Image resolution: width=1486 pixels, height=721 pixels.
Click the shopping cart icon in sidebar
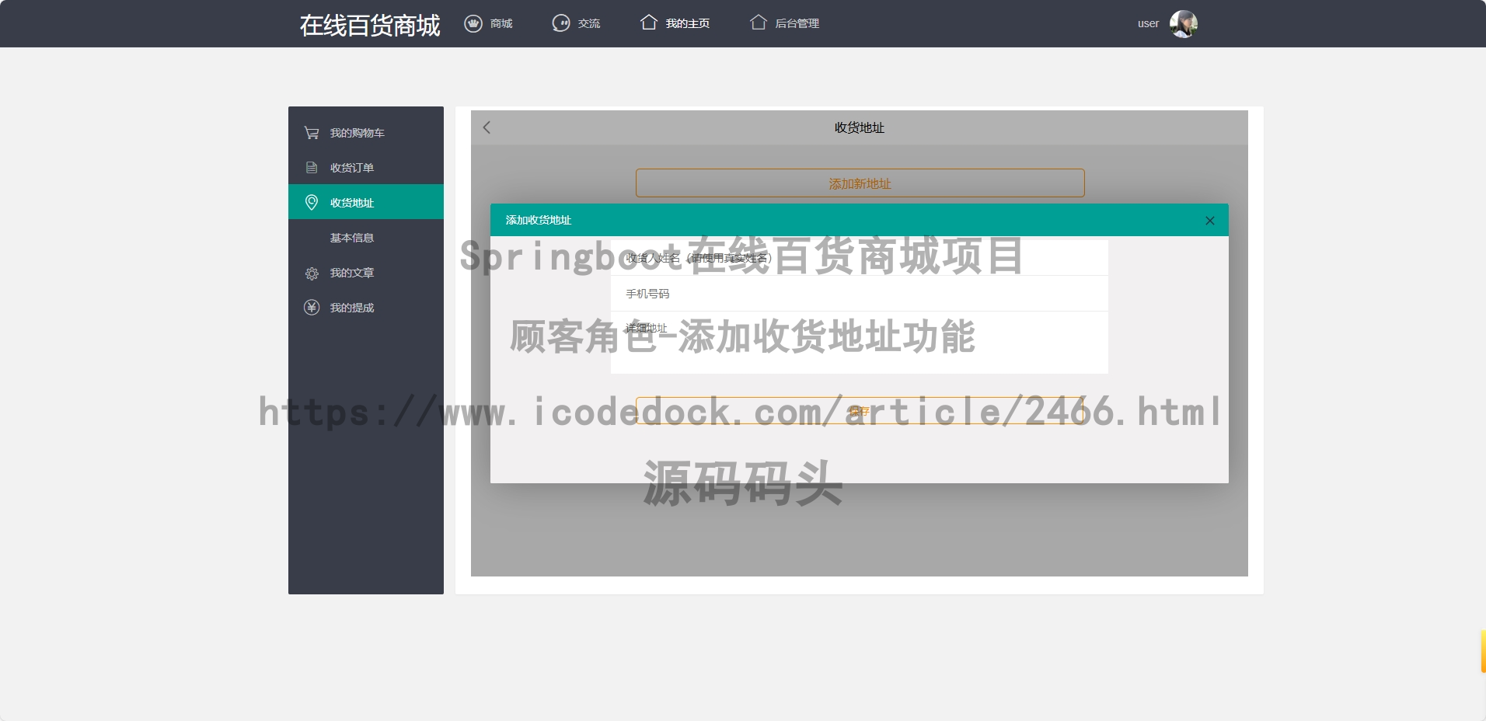click(x=312, y=133)
